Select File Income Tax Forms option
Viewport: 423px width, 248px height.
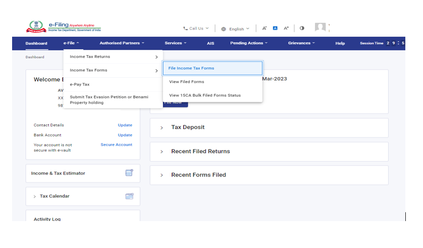point(212,68)
